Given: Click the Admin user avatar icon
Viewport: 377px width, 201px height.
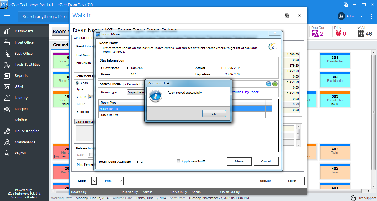Looking at the screenshot, I should (x=341, y=16).
